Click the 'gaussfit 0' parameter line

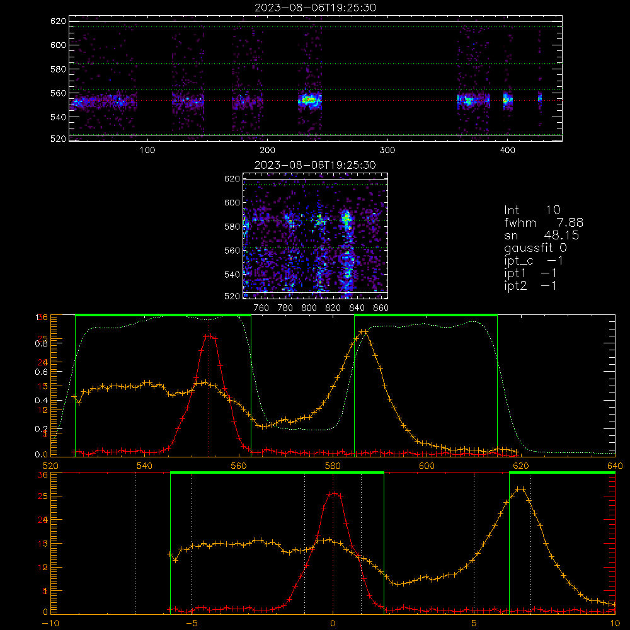(535, 248)
